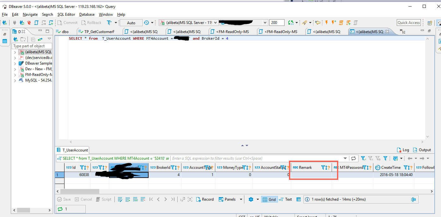
Task: Expand the (alibeta)MS SQL tree node
Action: coord(15,52)
